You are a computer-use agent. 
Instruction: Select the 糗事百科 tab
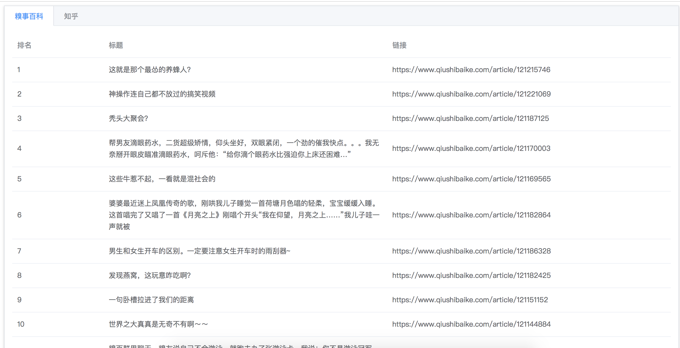click(x=29, y=16)
